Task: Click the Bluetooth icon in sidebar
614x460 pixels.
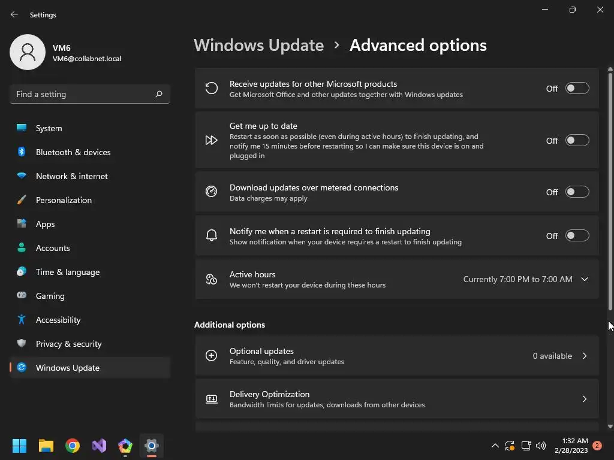Action: pyautogui.click(x=22, y=152)
